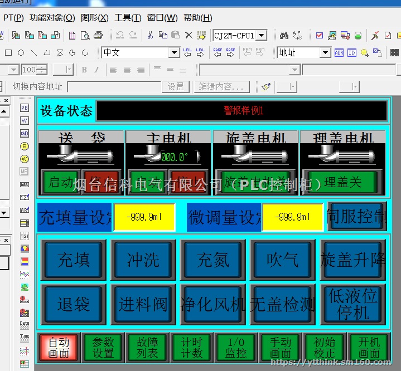Screen dimensions: 401x371
Task: Click the Redo arrow icon
Action: 133,35
